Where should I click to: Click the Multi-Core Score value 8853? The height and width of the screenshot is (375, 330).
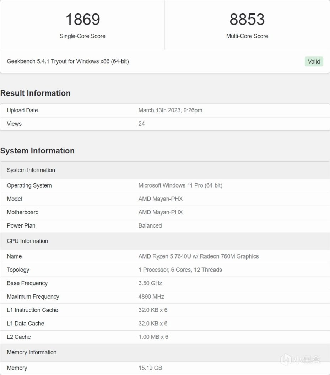(247, 19)
